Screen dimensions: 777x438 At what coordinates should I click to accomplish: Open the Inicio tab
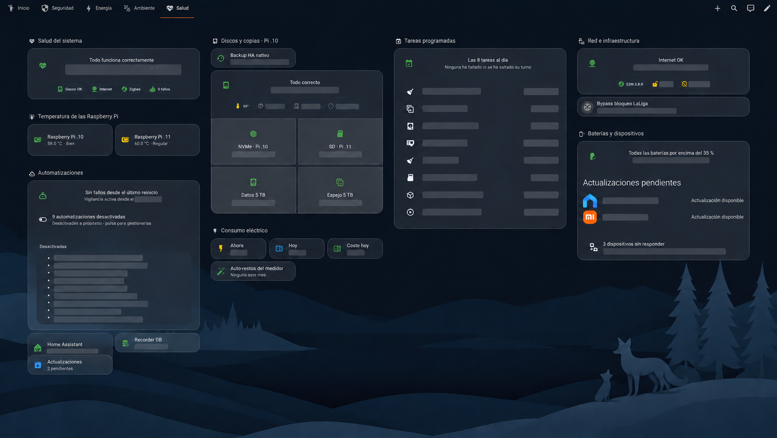(19, 8)
